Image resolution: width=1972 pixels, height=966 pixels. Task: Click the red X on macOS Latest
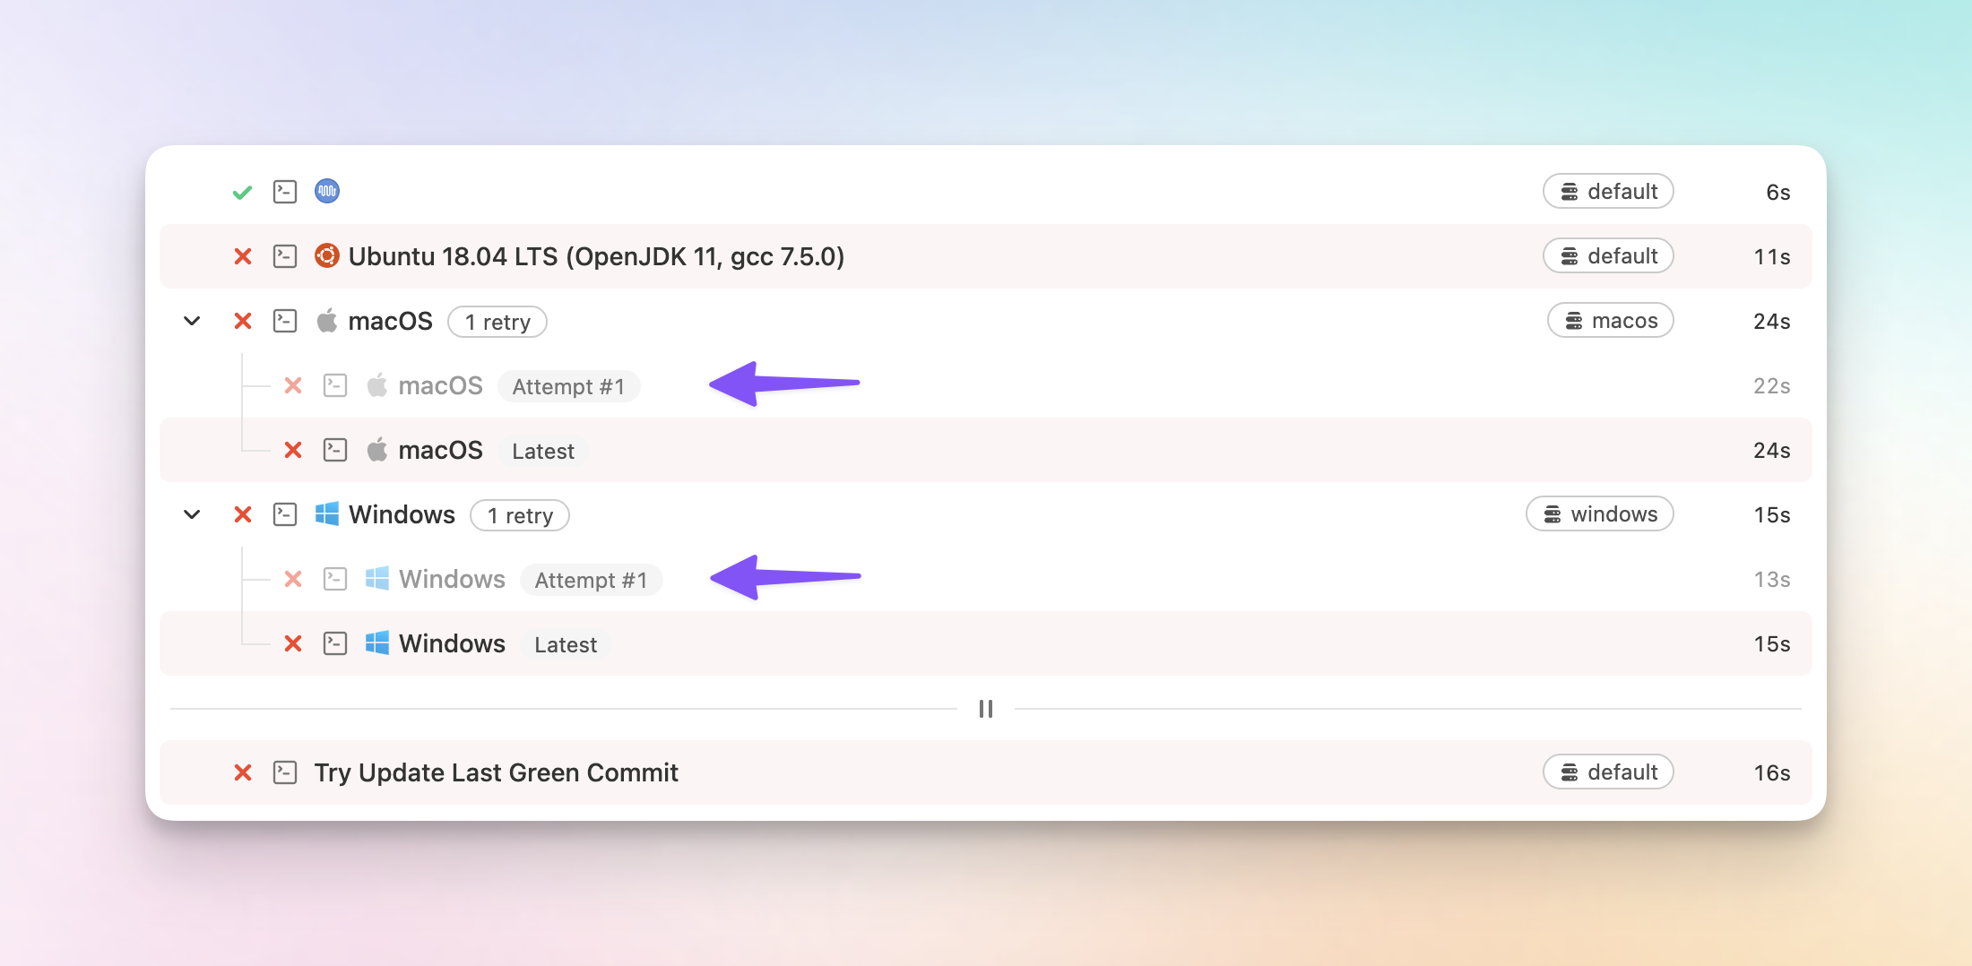tap(292, 450)
